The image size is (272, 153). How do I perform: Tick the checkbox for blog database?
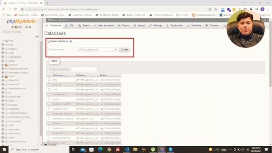point(49,80)
